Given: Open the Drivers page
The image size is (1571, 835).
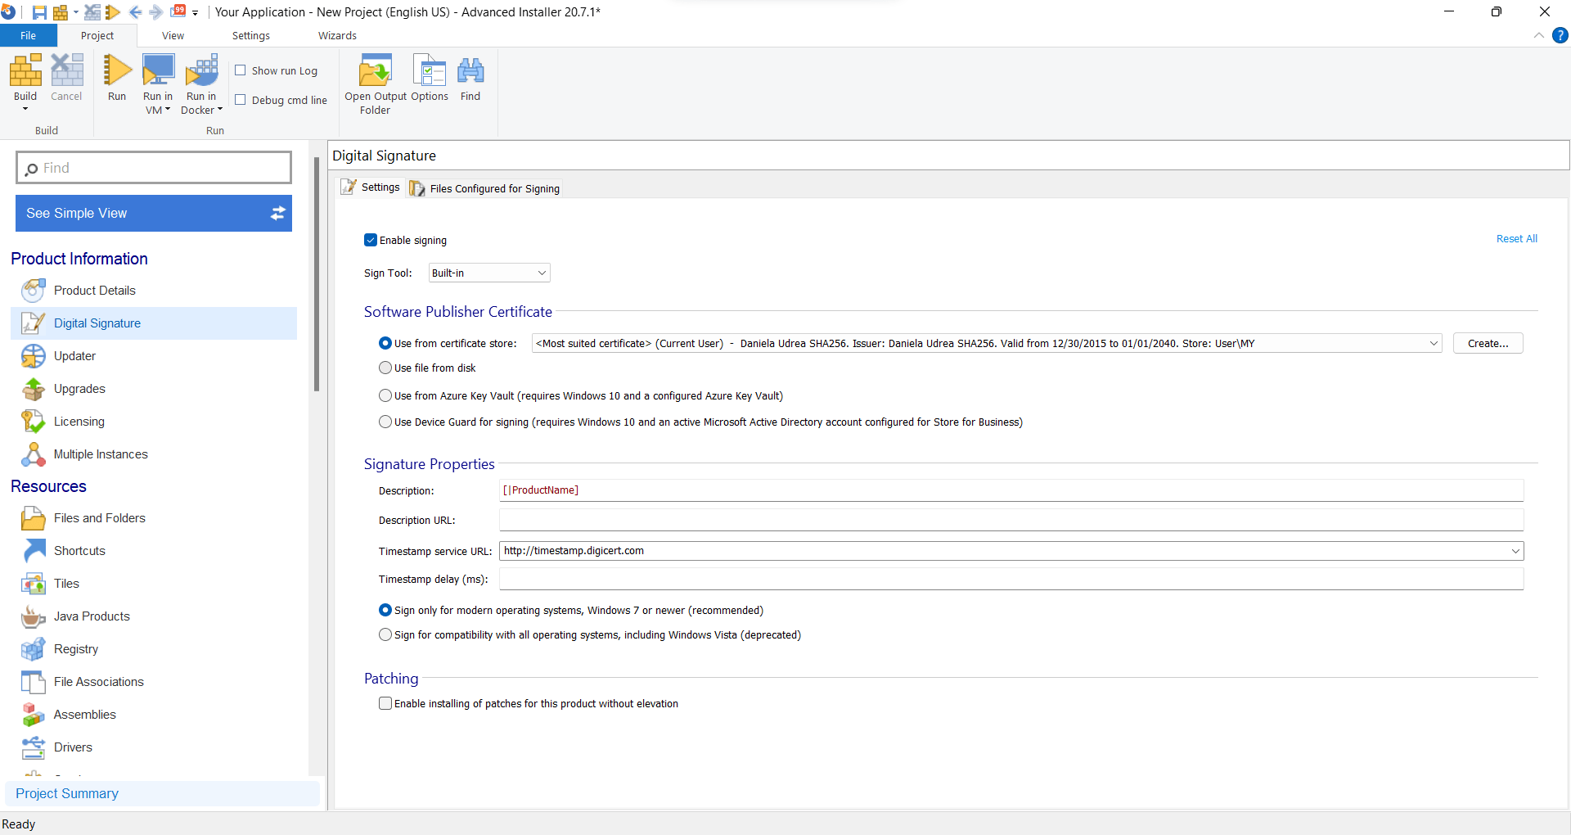Looking at the screenshot, I should point(73,747).
